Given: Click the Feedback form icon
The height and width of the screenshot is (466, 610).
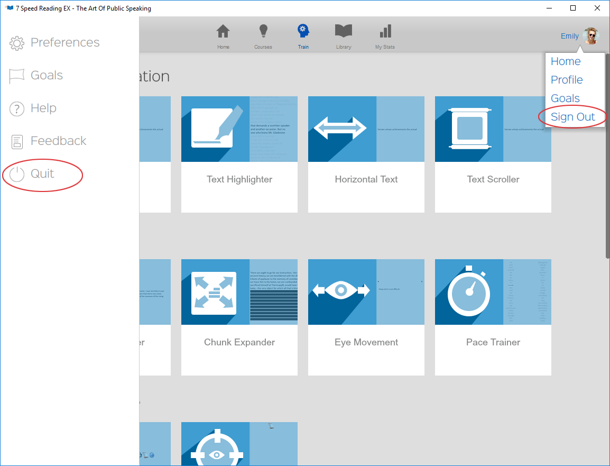Looking at the screenshot, I should click(x=17, y=141).
